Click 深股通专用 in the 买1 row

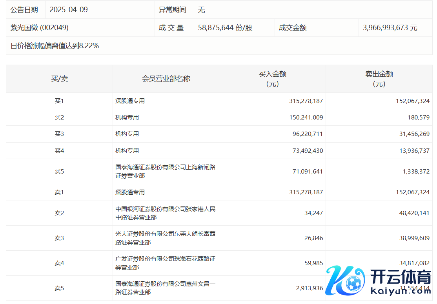point(130,101)
